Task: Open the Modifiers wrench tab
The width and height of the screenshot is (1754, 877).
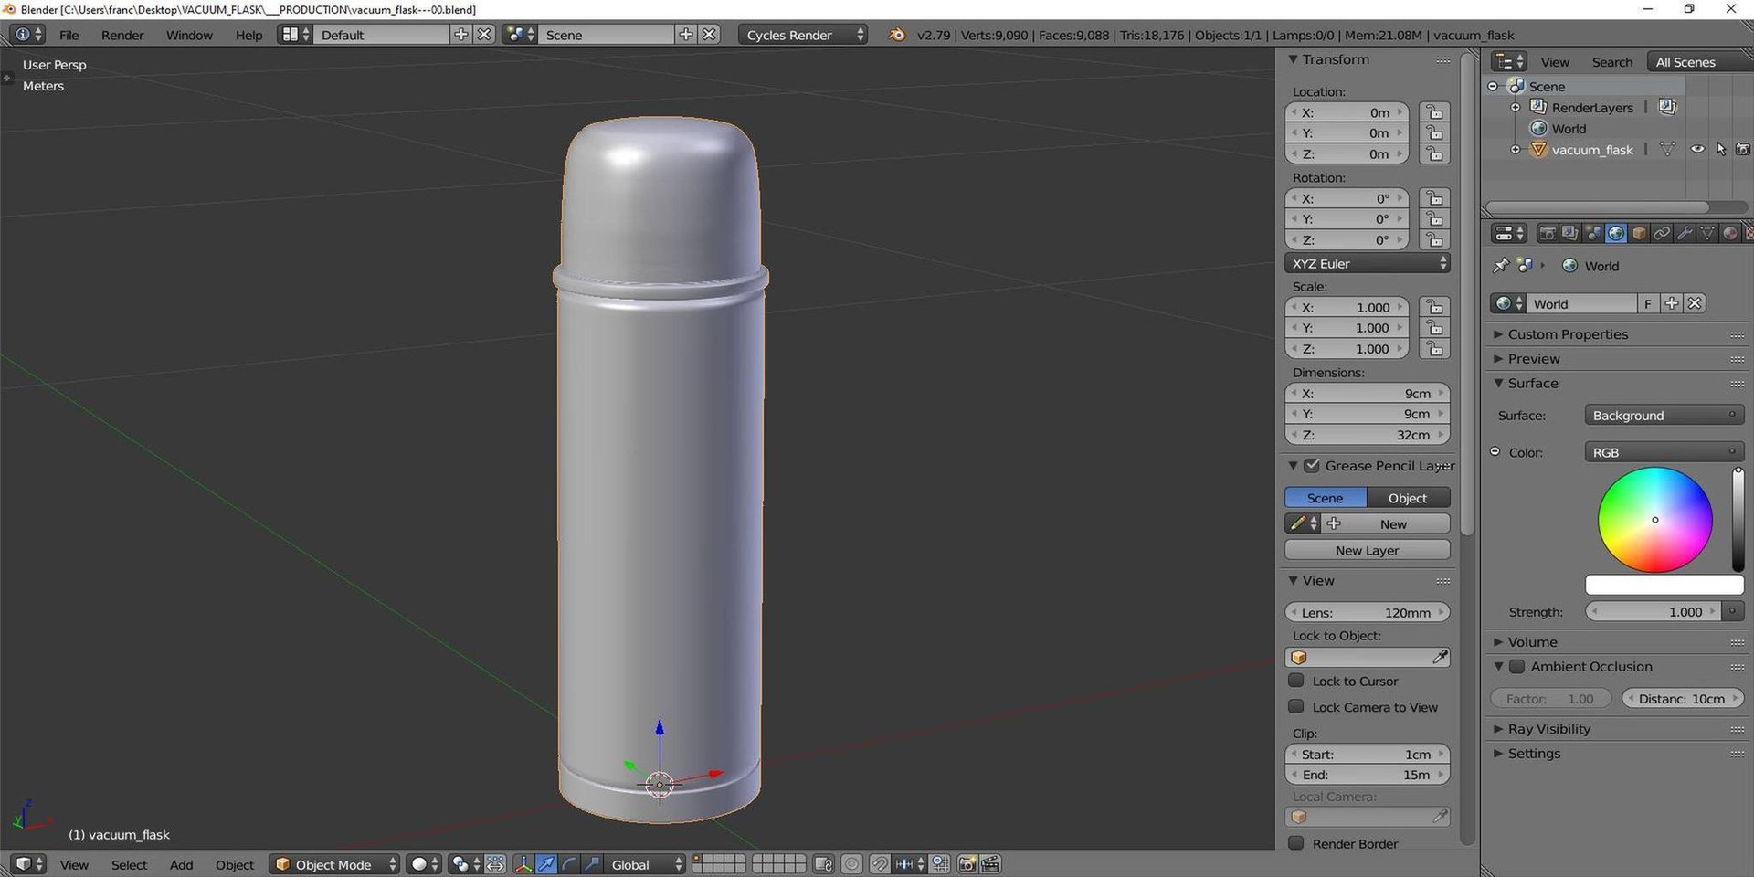Action: click(1685, 234)
